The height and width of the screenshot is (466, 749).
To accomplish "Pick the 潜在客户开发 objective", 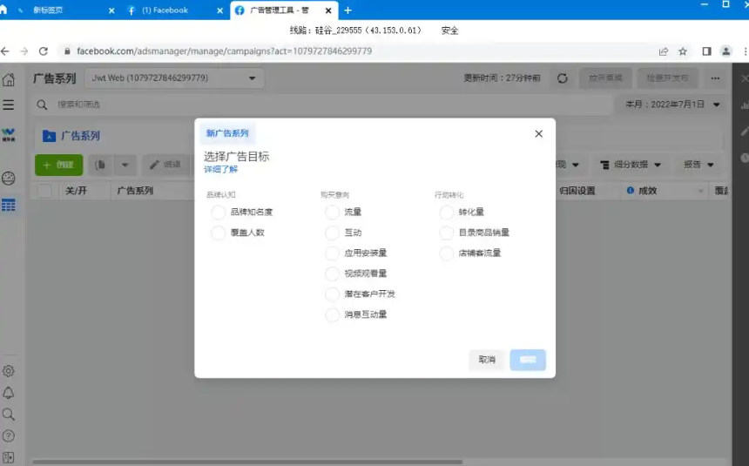I will pos(332,294).
